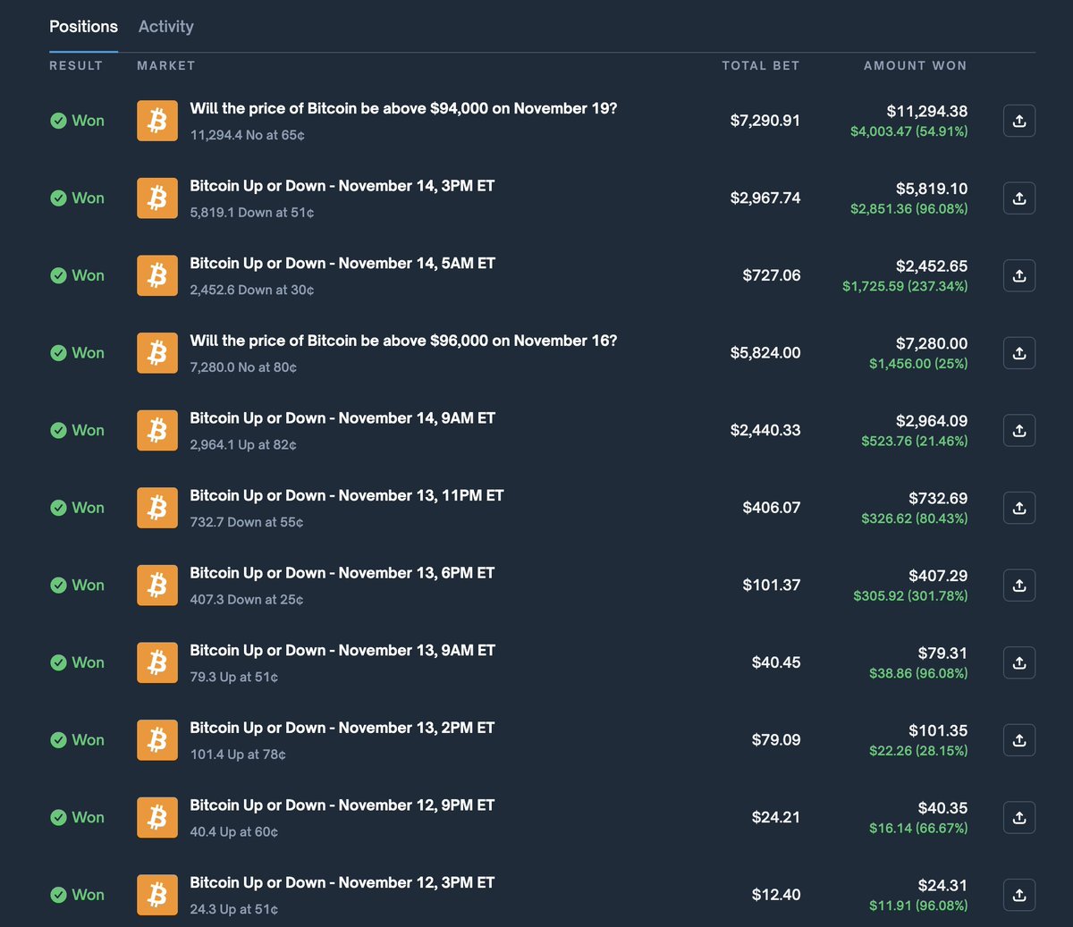Click total bet value $2,967.74
Screen dimensions: 1073x927
click(x=765, y=198)
